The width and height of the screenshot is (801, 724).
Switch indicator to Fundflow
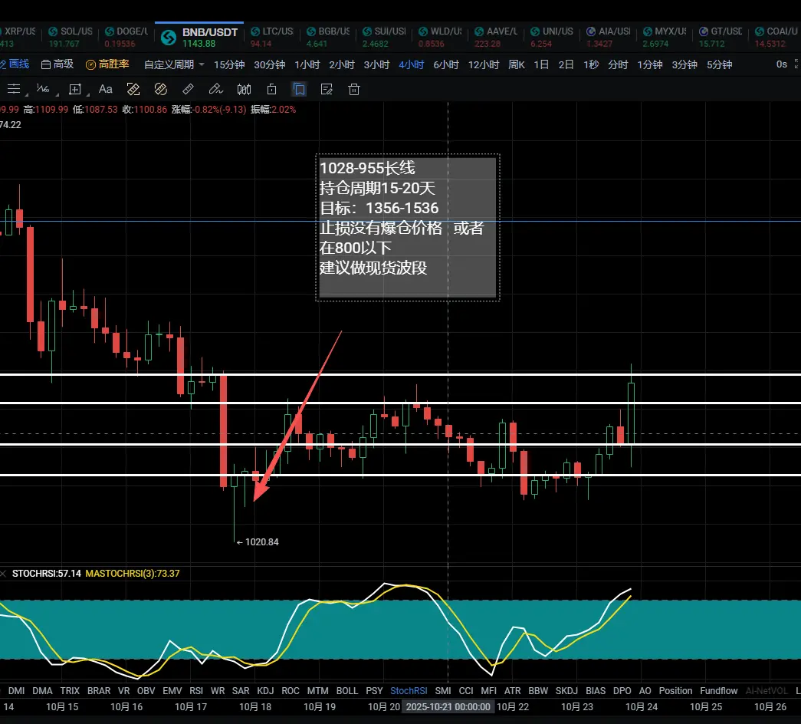pos(719,691)
